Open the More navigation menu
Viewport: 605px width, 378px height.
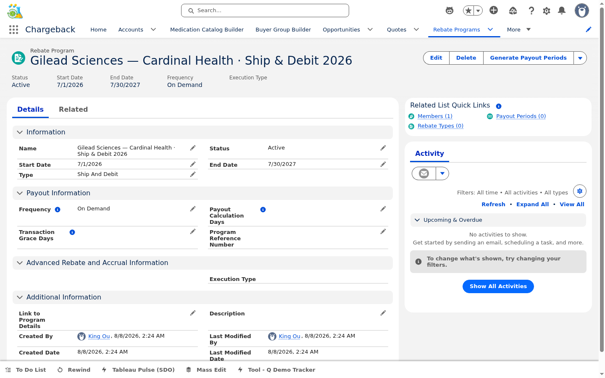click(x=519, y=29)
